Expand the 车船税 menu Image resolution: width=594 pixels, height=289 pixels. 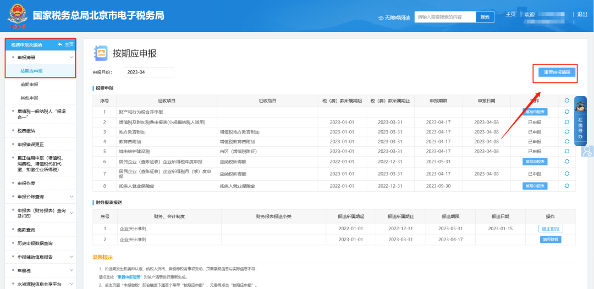pyautogui.click(x=71, y=270)
